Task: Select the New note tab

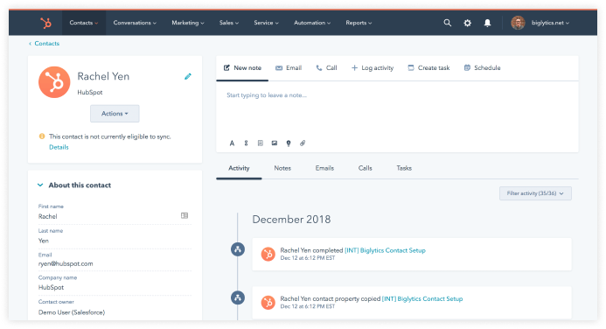Action: tap(242, 68)
